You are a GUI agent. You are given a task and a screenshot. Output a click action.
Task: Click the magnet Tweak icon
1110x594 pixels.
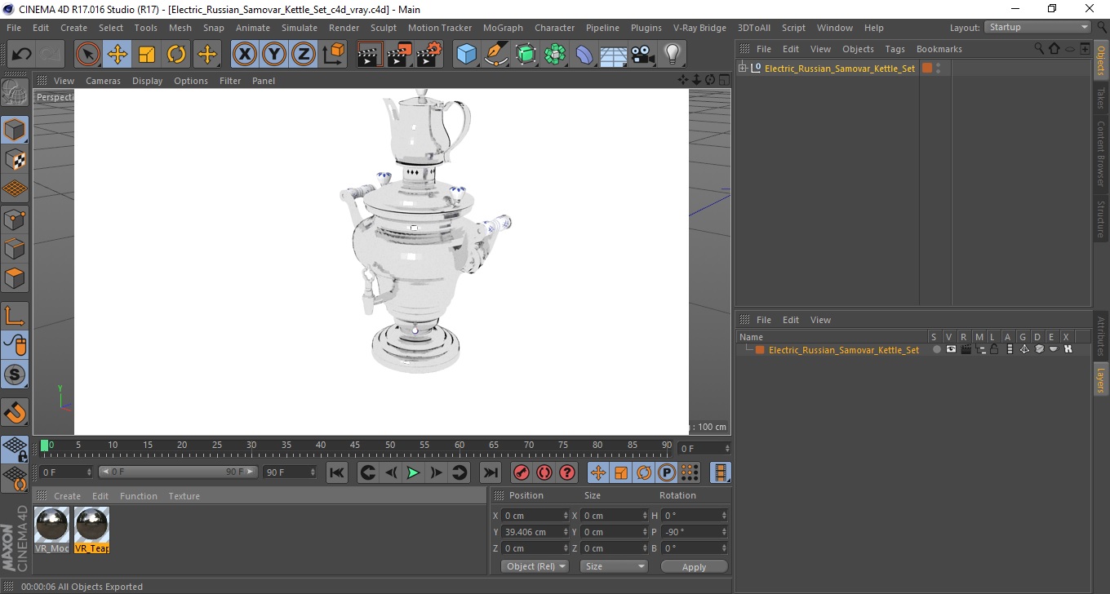[x=15, y=412]
